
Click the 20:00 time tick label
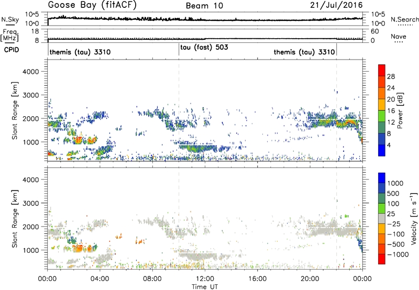310,279
